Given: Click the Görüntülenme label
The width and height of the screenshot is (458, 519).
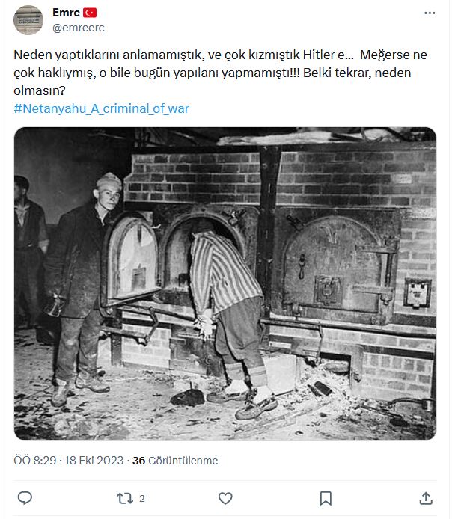Looking at the screenshot, I should (183, 461).
